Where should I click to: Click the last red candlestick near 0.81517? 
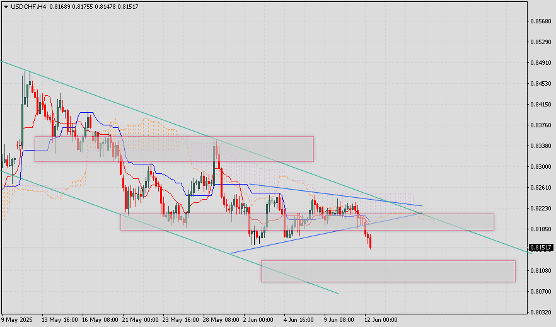(370, 243)
